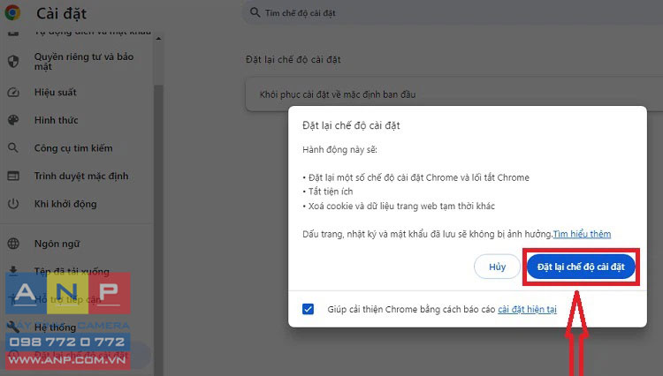Open the Tìm hiểu thêm link

pyautogui.click(x=582, y=234)
